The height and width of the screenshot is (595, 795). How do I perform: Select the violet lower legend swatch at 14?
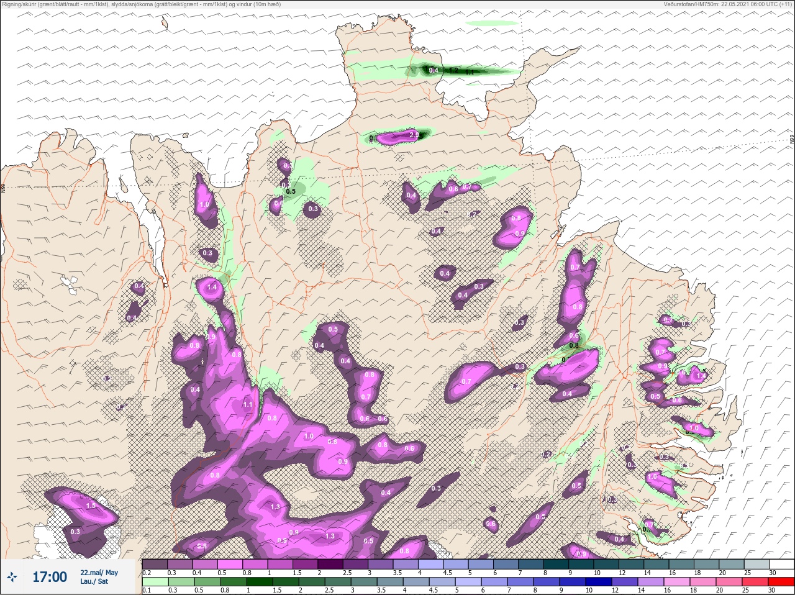tap(652, 582)
